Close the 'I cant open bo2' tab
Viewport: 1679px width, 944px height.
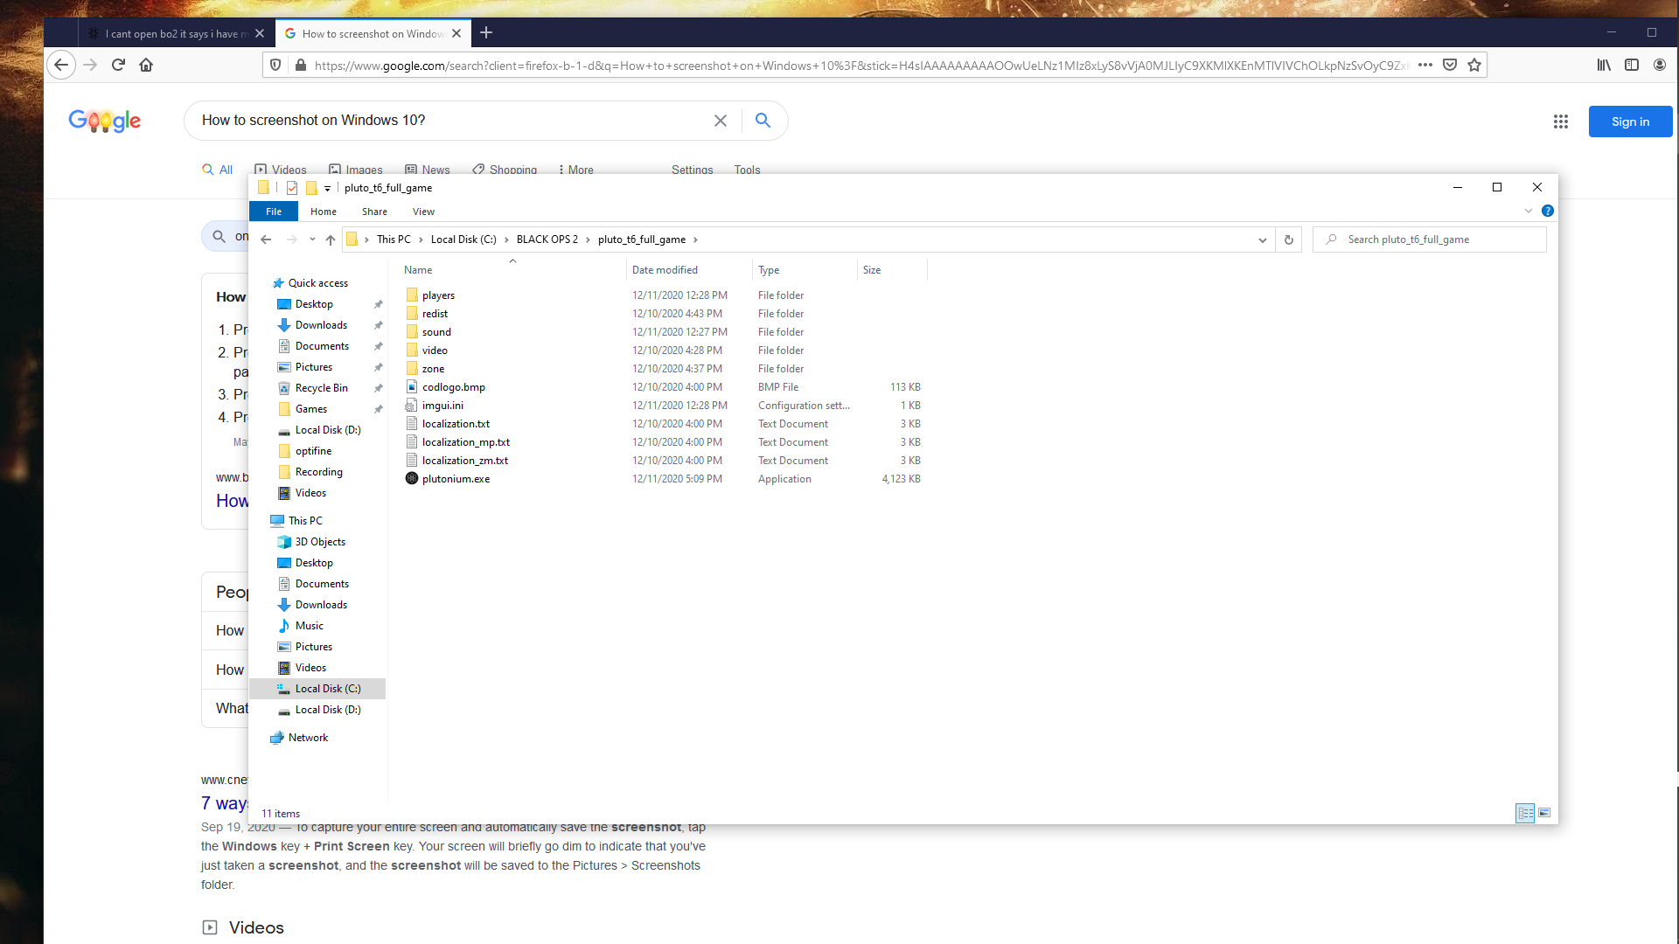pos(260,33)
